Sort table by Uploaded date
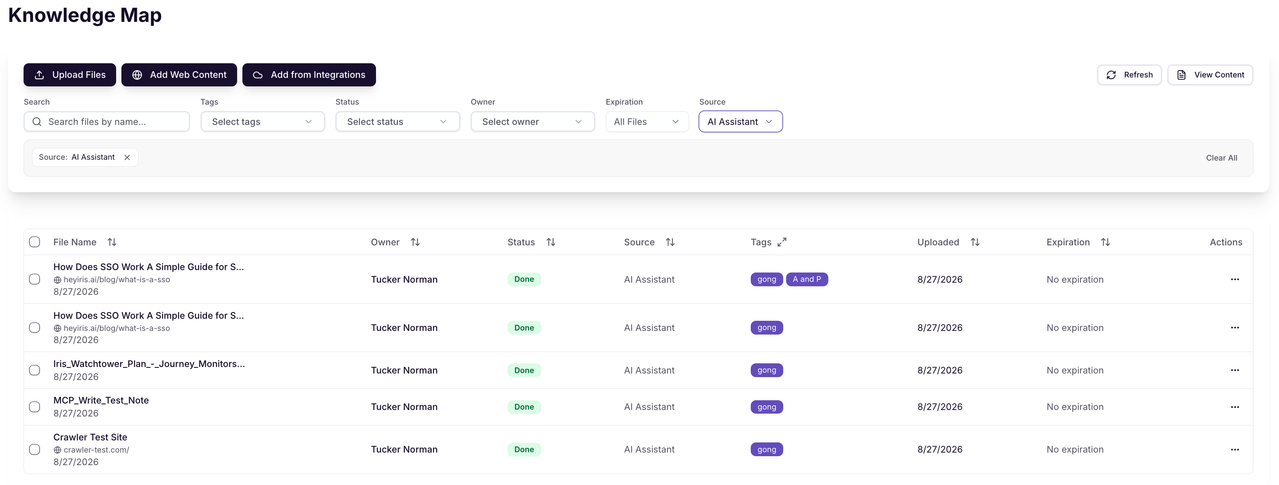The width and height of the screenshot is (1279, 485). (x=975, y=242)
